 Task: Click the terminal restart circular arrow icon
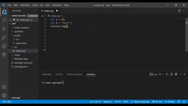[167, 74]
